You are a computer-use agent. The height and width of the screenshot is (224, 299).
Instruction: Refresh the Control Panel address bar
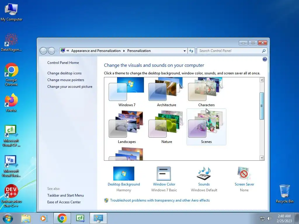pyautogui.click(x=191, y=51)
